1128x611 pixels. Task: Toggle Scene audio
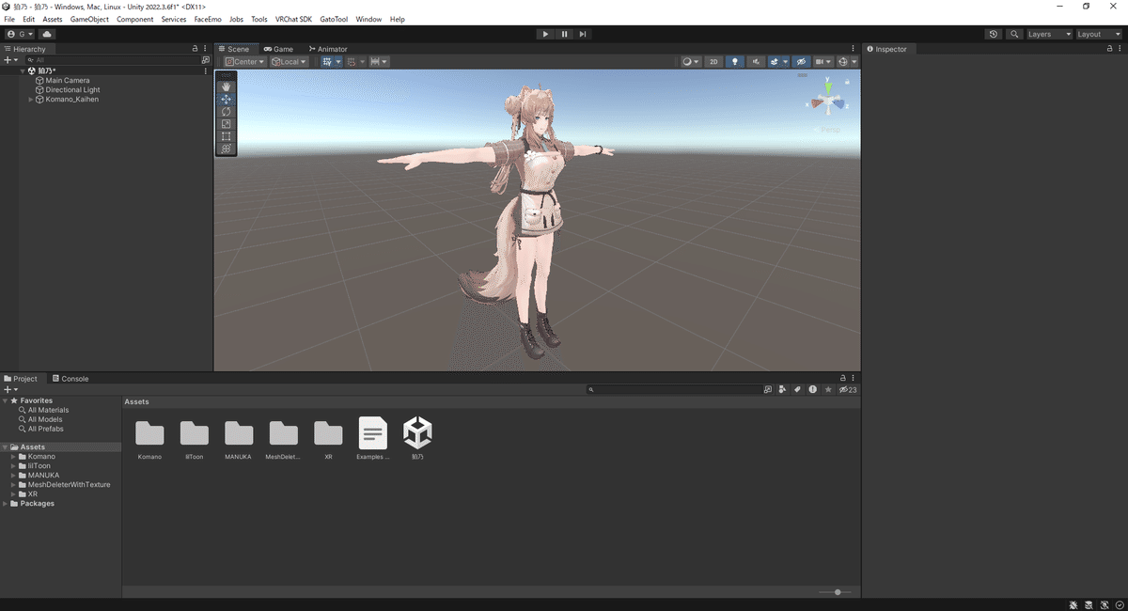tap(756, 62)
